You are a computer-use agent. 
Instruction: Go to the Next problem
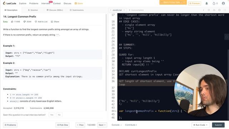pos(102,125)
